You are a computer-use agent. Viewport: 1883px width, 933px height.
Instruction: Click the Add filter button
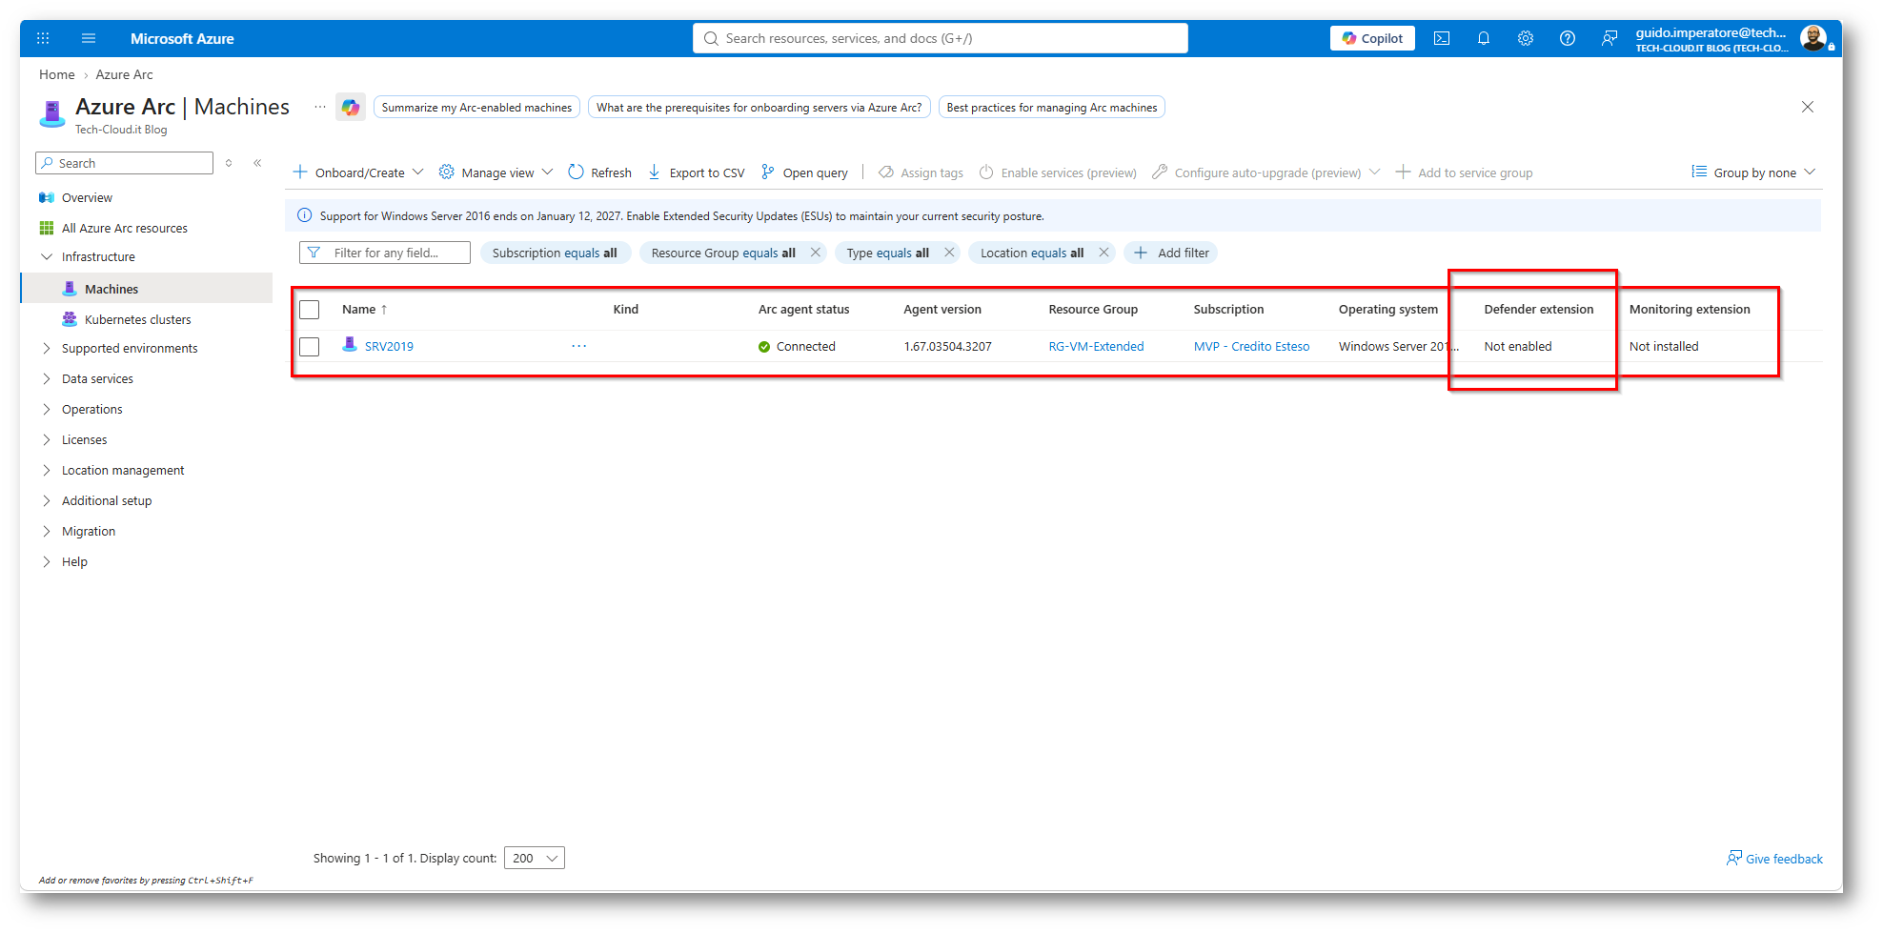(x=1171, y=253)
